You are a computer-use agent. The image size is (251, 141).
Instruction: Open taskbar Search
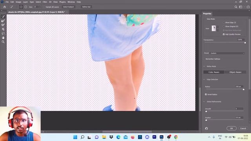point(82,137)
